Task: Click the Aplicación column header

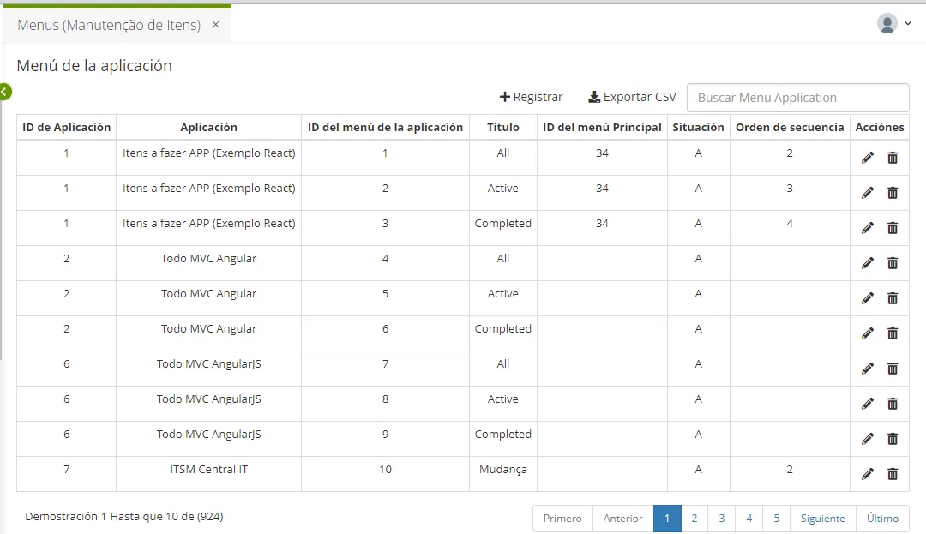Action: click(x=208, y=127)
